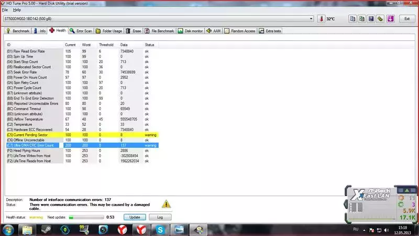The height and width of the screenshot is (236, 419).
Task: Select the Head Flying Hours row
Action: [82, 151]
